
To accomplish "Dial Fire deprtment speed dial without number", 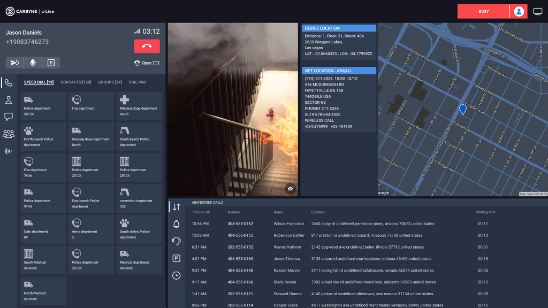I will click(x=91, y=106).
